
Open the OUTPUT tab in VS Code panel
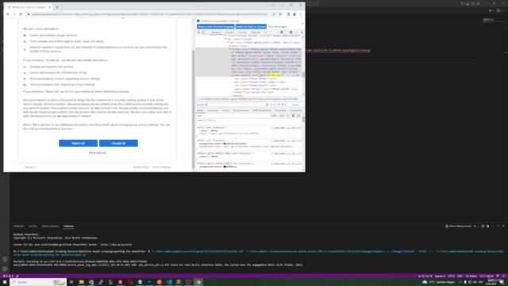pos(33,226)
